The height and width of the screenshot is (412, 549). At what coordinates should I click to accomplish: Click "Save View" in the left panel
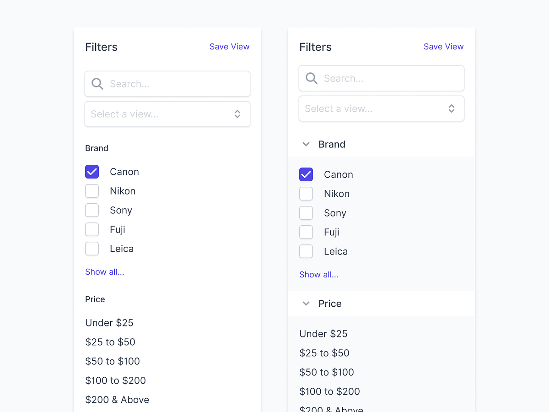(x=229, y=46)
